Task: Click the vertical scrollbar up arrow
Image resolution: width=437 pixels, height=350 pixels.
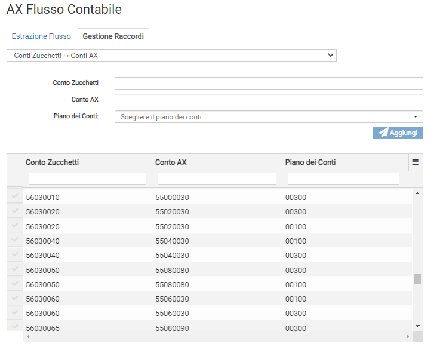Action: click(417, 194)
